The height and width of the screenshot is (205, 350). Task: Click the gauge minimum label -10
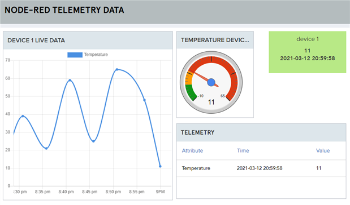pos(201,96)
